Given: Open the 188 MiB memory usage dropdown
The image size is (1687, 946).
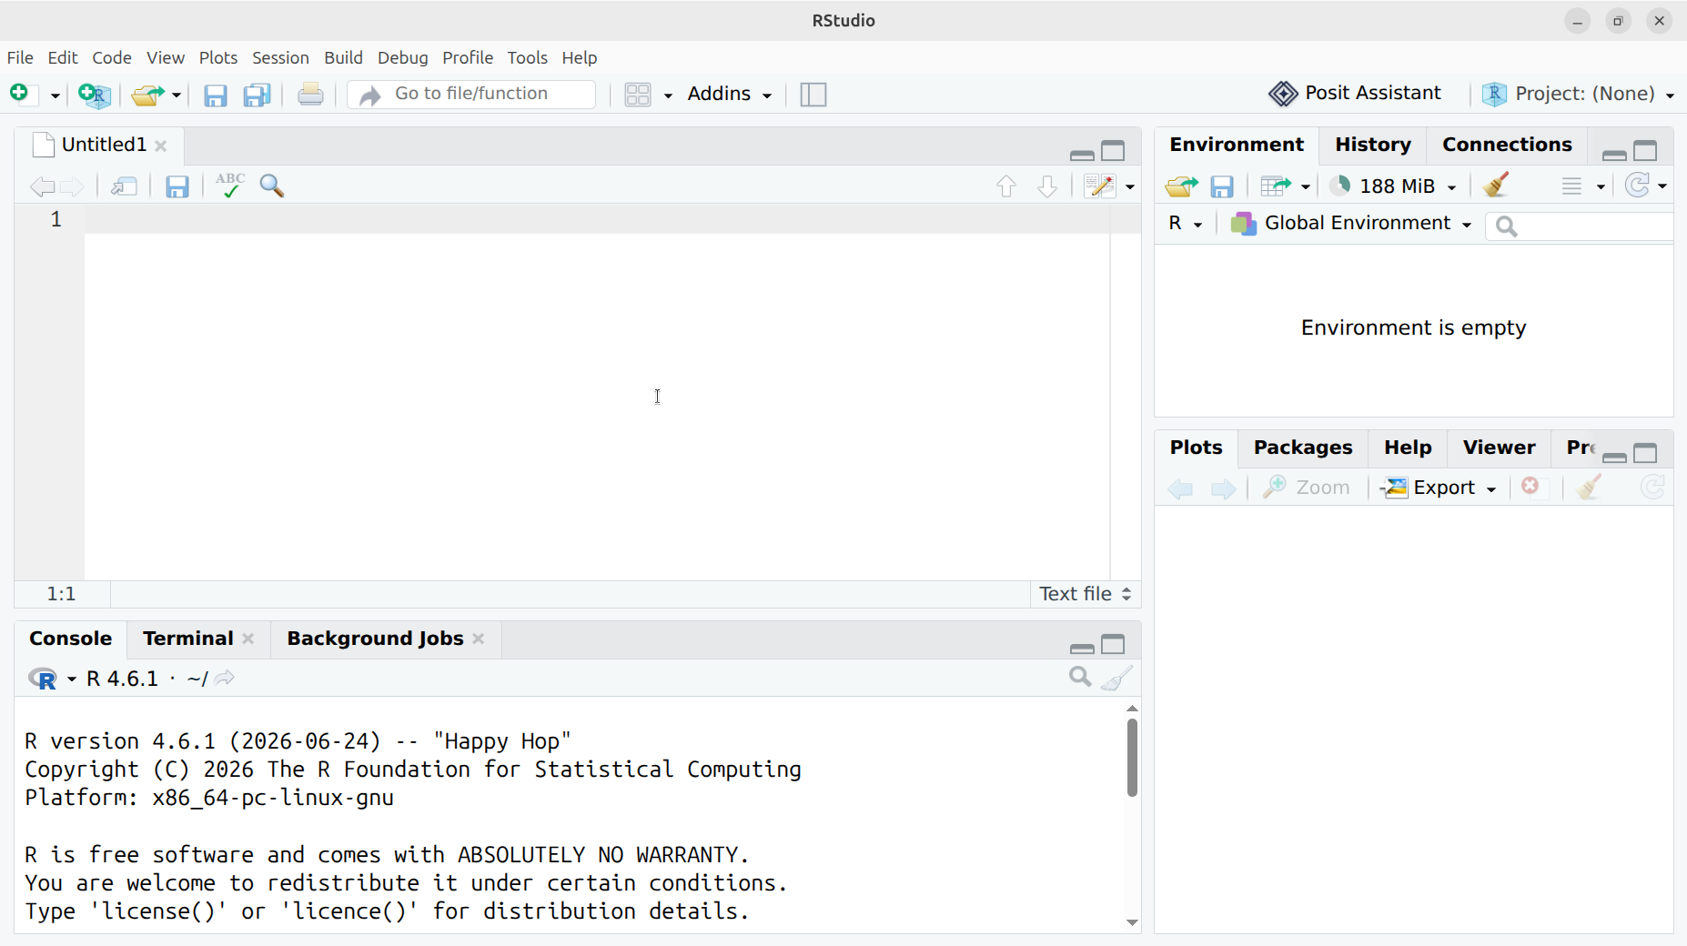Looking at the screenshot, I should click(x=1393, y=186).
